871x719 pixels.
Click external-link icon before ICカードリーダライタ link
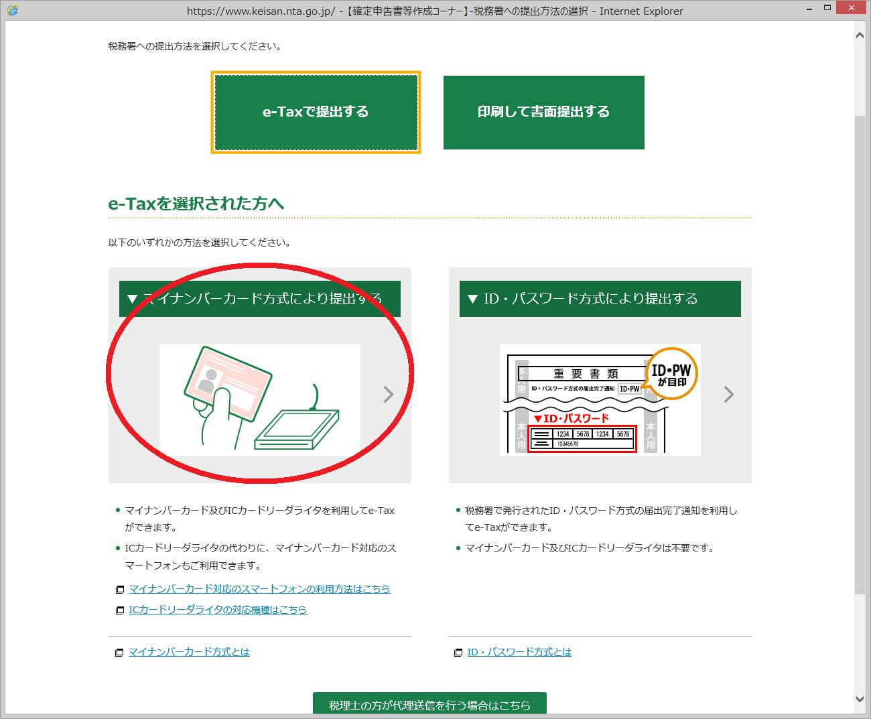[x=119, y=610]
